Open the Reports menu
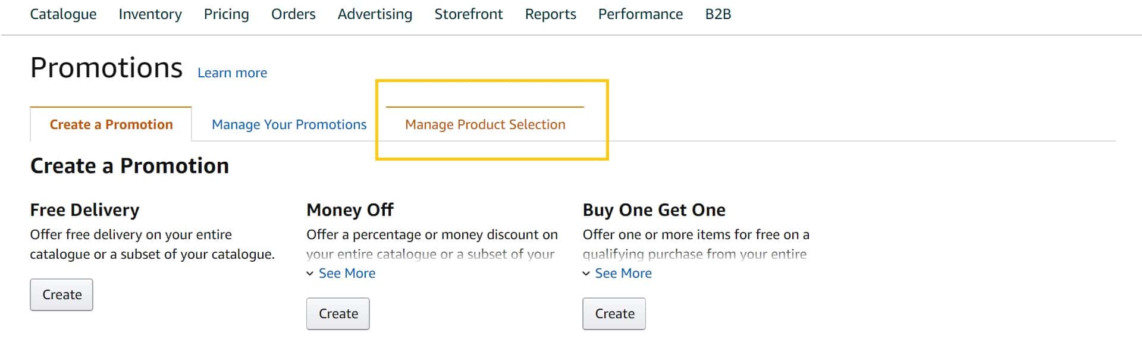 click(550, 14)
